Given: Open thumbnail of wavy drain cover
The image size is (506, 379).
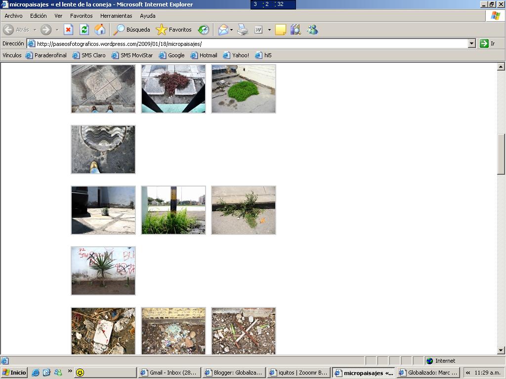Looking at the screenshot, I should (x=103, y=150).
